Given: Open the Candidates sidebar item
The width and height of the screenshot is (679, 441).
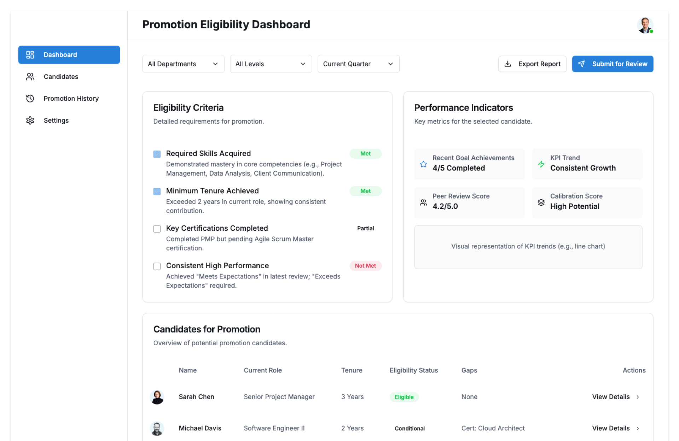Looking at the screenshot, I should pyautogui.click(x=61, y=77).
